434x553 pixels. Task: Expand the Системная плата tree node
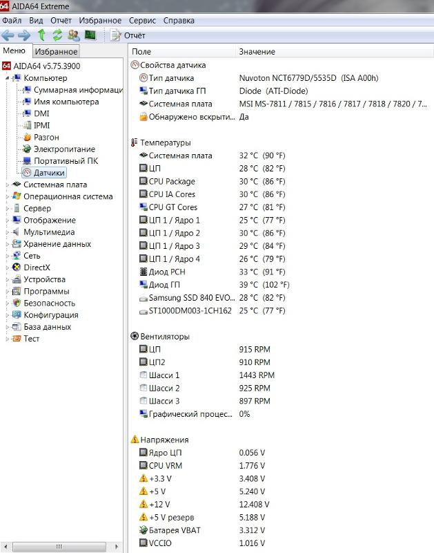click(7, 185)
